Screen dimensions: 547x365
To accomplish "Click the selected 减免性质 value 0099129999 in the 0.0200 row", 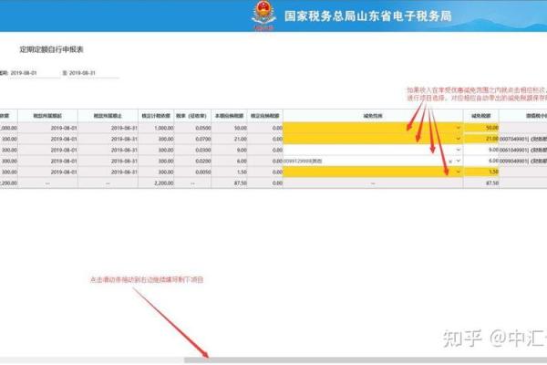I will coord(303,161).
